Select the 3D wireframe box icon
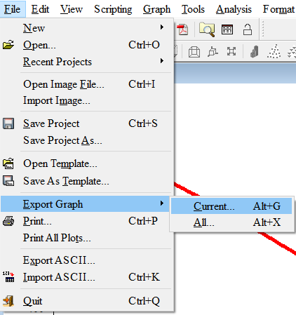296x315 pixels. [194, 52]
